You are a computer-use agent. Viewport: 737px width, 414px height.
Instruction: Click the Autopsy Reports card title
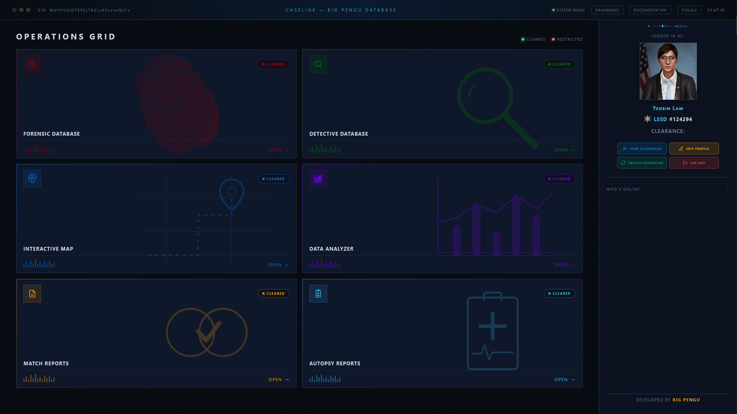click(335, 363)
